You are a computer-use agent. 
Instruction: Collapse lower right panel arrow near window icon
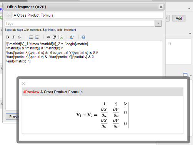pyautogui.click(x=191, y=76)
